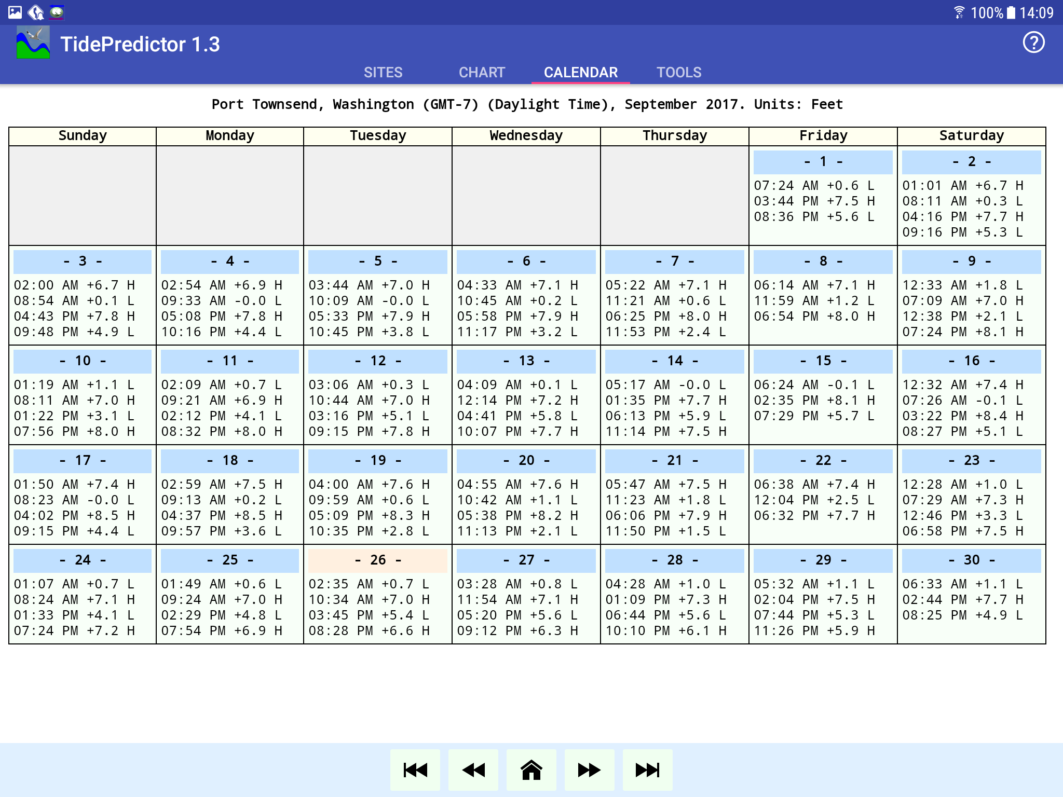Tap the day 30 date header

(971, 560)
